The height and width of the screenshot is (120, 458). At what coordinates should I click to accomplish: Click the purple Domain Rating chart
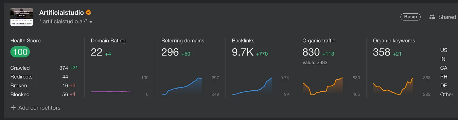111,91
